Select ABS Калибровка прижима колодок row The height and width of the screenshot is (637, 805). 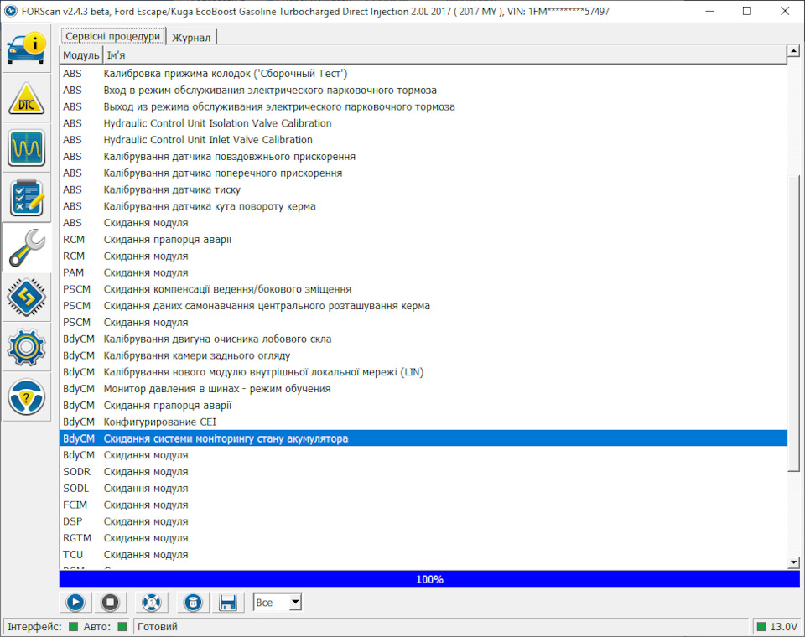[x=423, y=74]
